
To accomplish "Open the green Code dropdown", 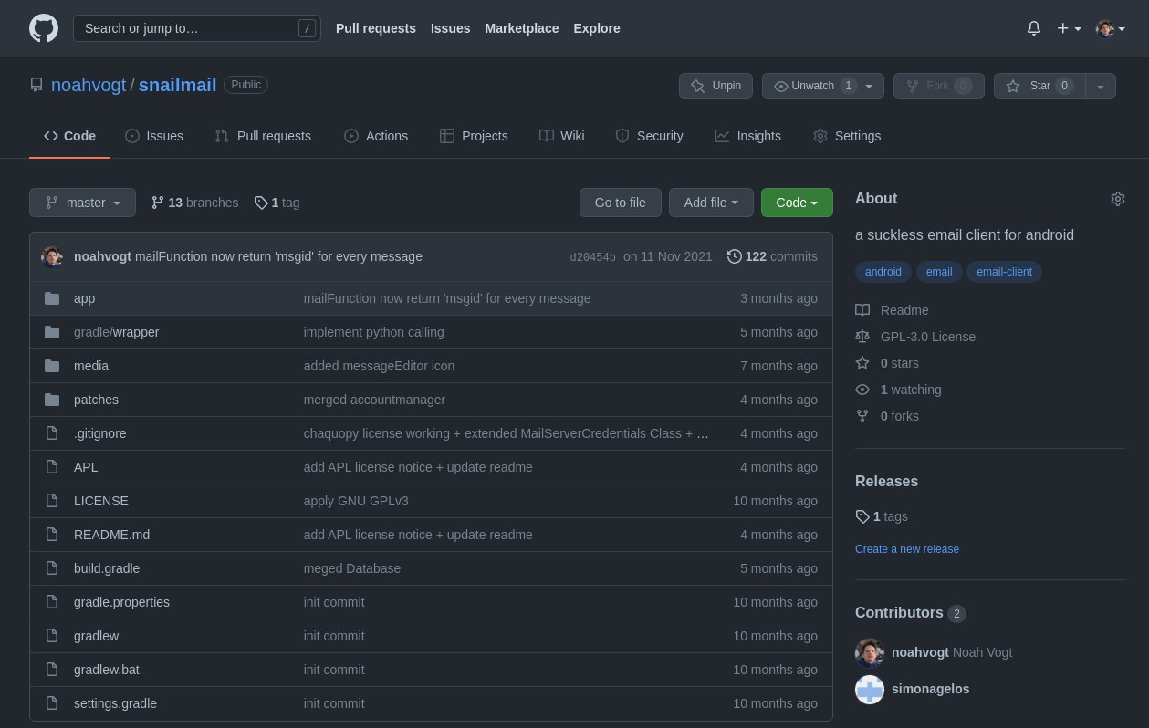I will pos(796,203).
